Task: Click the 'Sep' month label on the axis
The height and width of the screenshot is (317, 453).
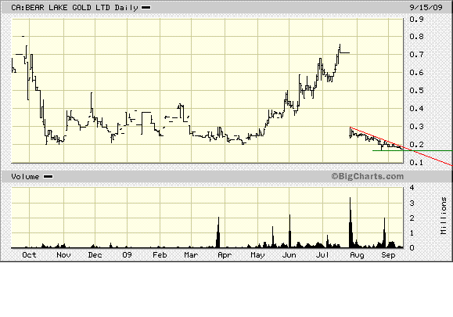Action: coord(388,255)
